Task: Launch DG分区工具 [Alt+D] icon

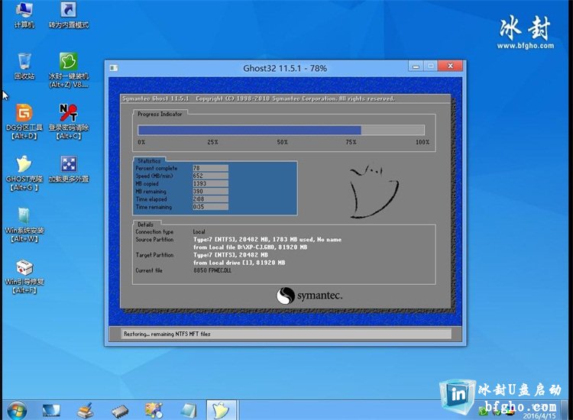Action: coord(24,121)
